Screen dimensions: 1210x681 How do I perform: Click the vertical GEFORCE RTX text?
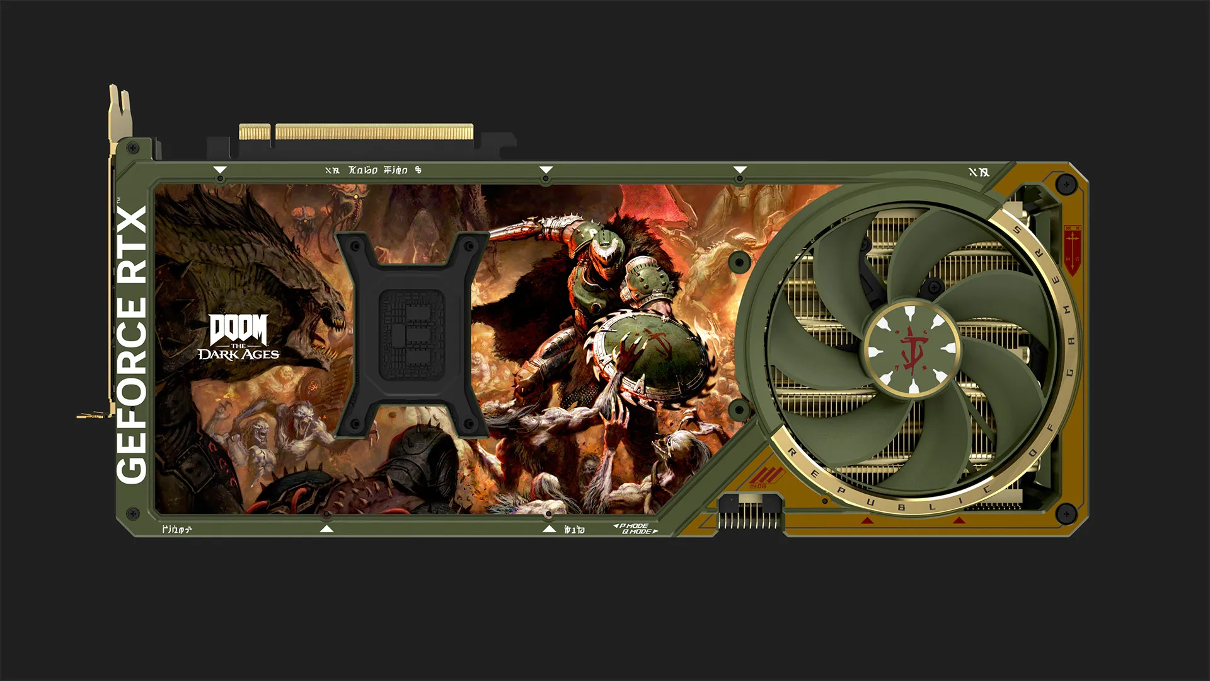[x=132, y=344]
